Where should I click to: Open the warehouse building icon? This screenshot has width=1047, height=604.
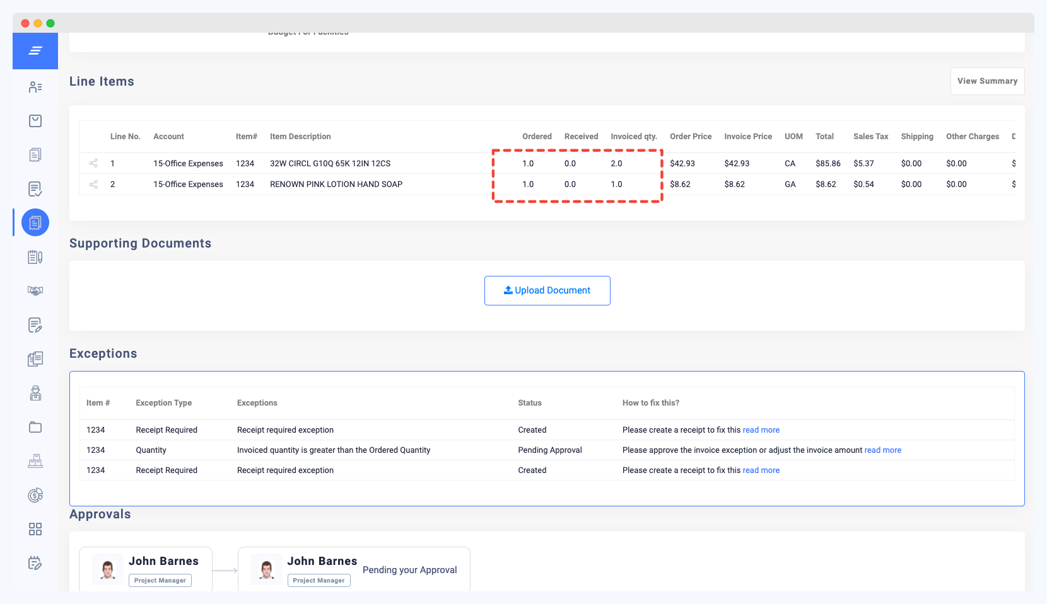tap(35, 460)
